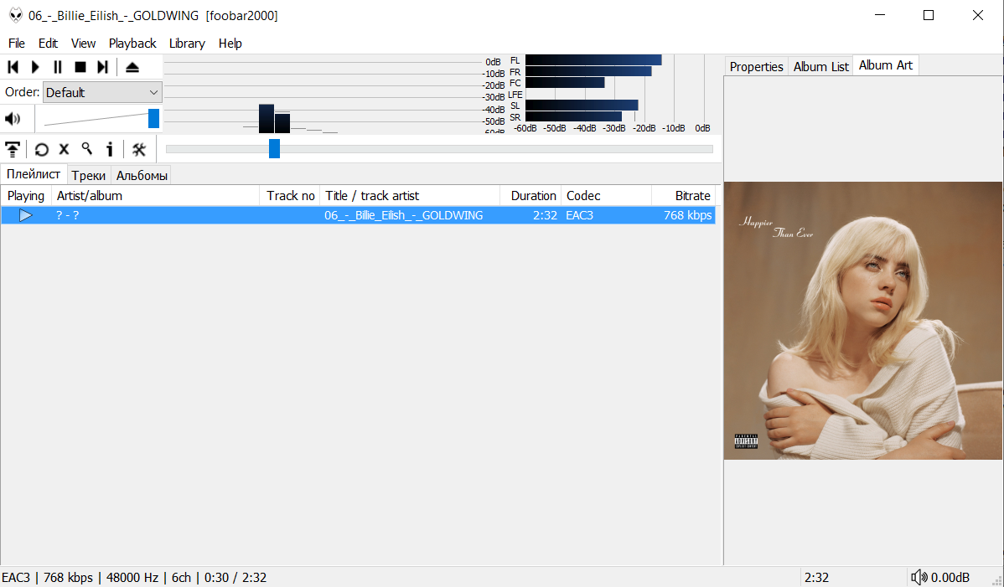This screenshot has height=587, width=1004.
Task: Open the View menu
Action: [83, 44]
